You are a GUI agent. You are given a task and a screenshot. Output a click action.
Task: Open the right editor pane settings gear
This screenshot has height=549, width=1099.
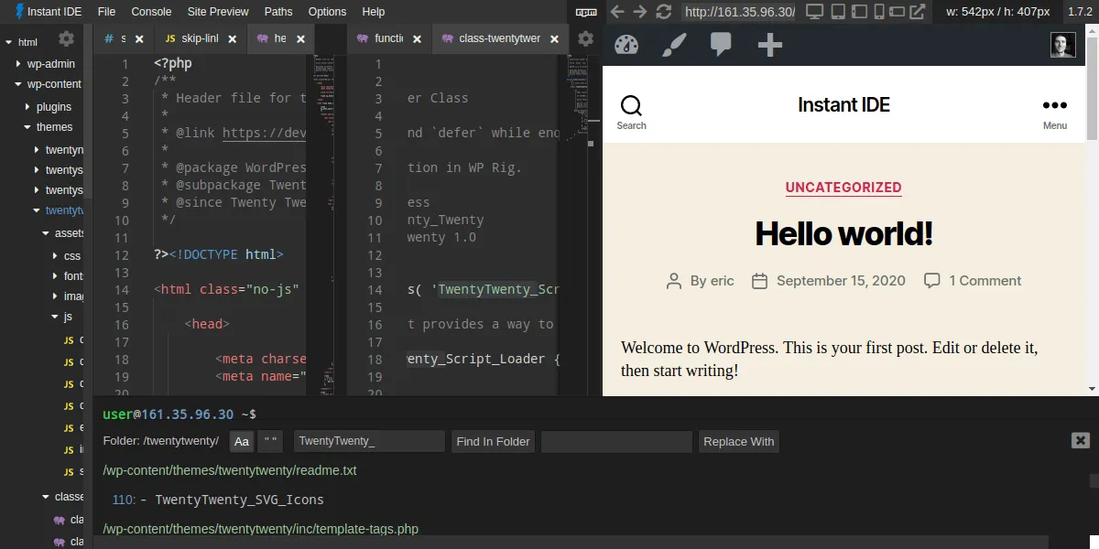pyautogui.click(x=586, y=39)
